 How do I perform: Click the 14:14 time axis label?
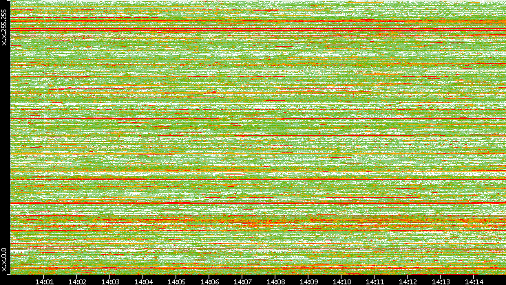pyautogui.click(x=474, y=282)
